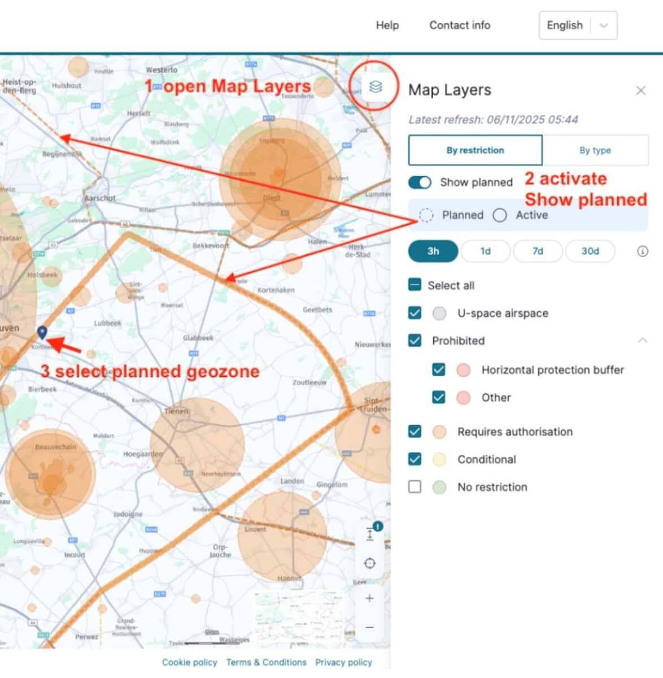Open the Map Layers stack icon
The width and height of the screenshot is (663, 678).
[376, 86]
